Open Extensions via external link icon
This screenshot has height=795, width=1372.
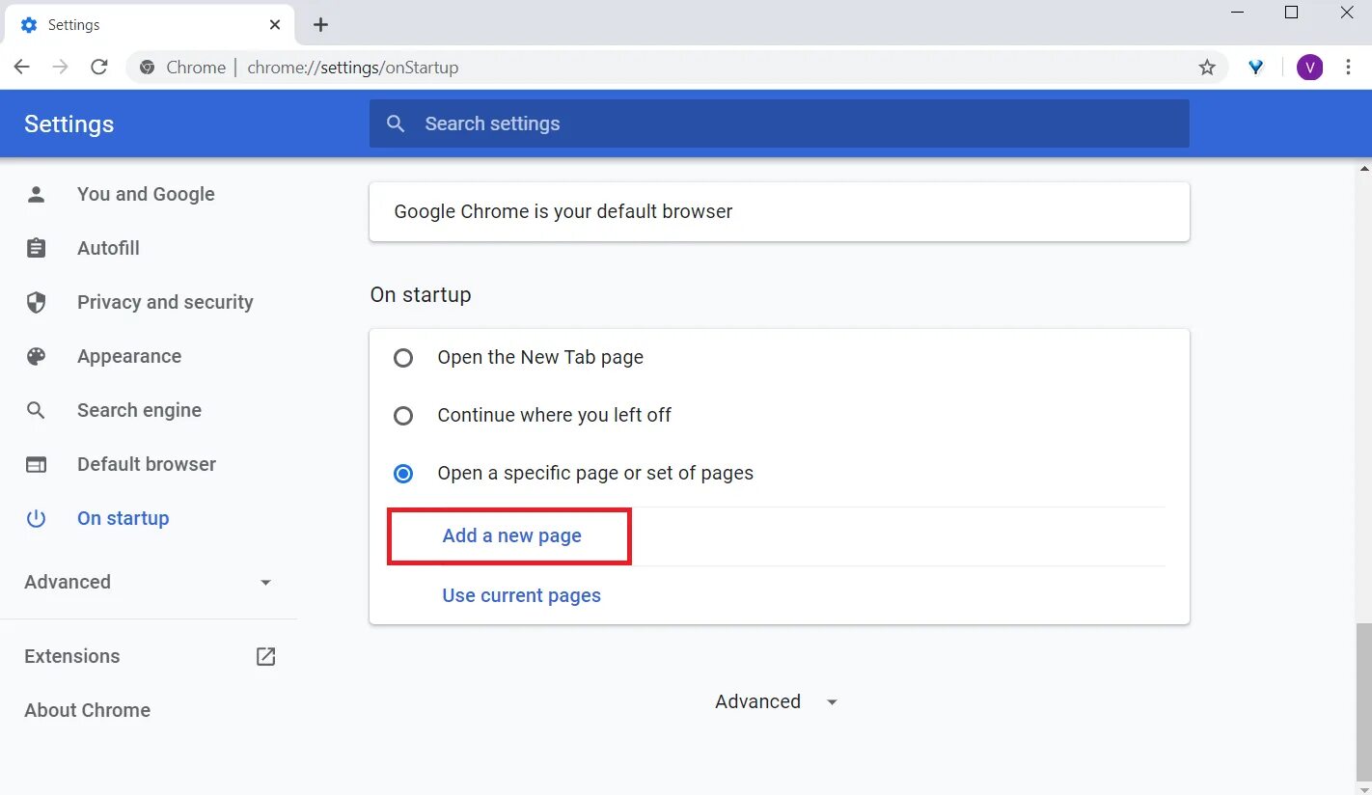click(x=265, y=656)
